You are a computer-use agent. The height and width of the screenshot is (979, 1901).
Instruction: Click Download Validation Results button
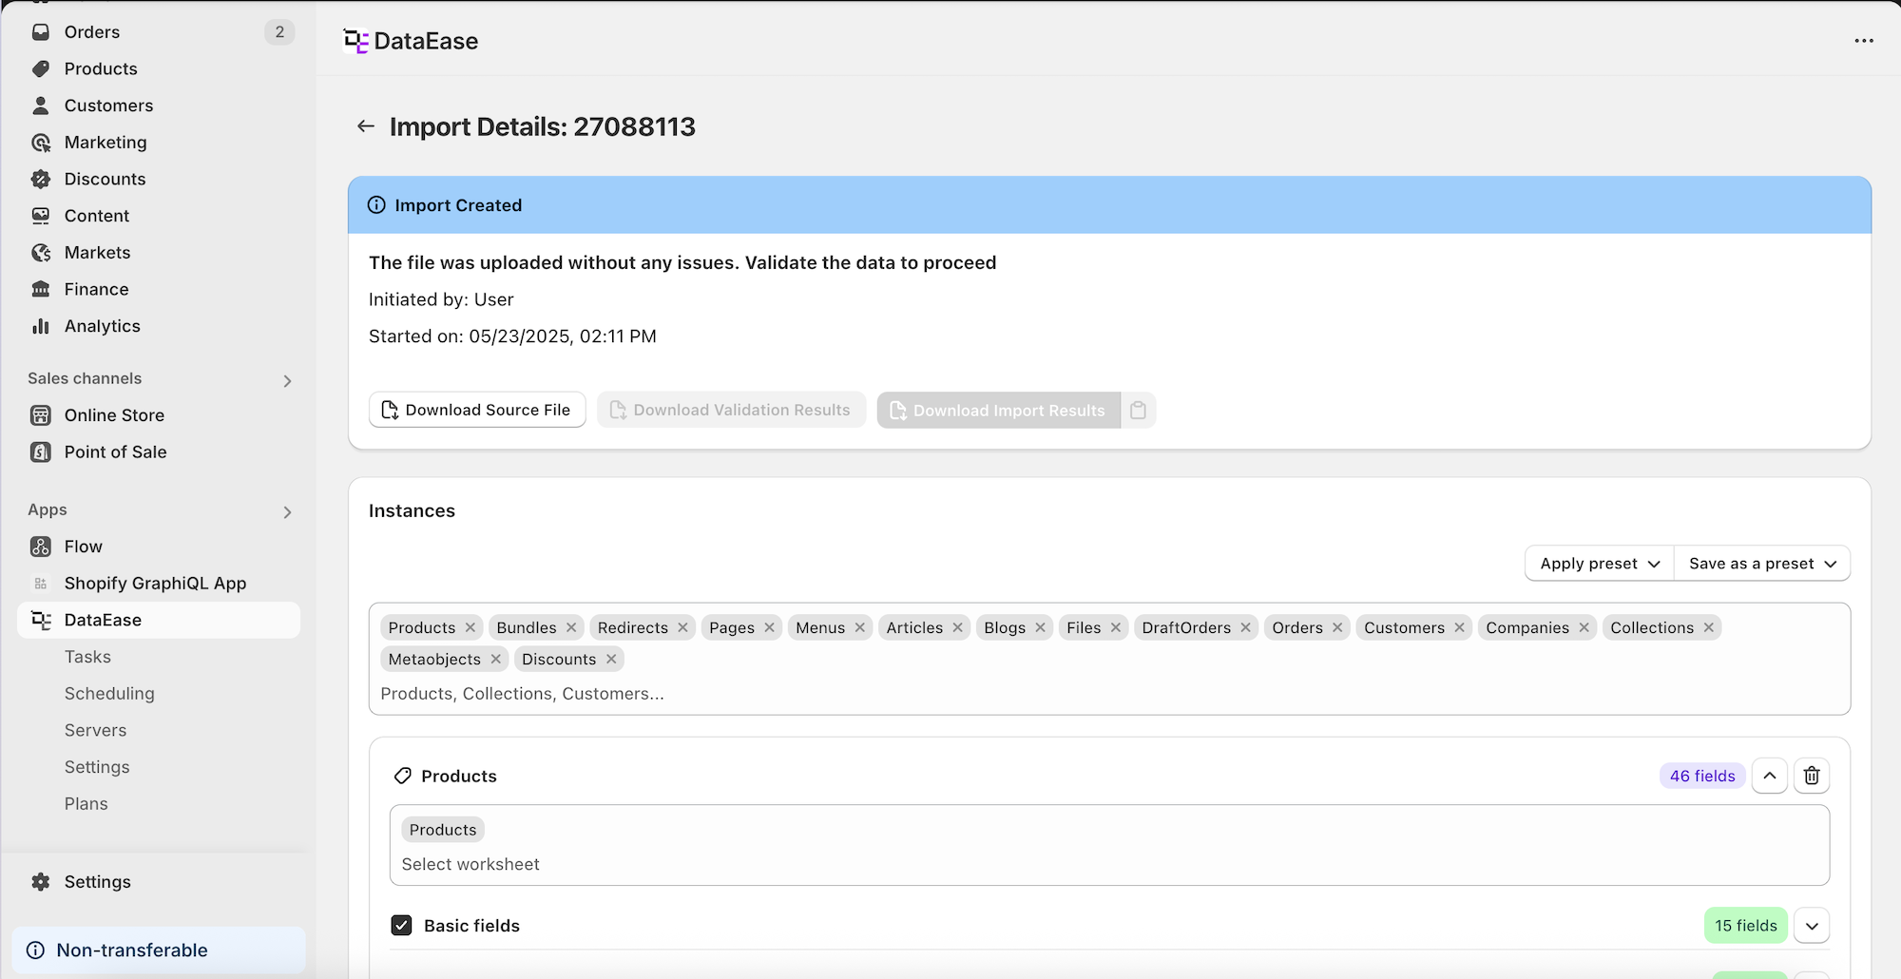point(731,410)
